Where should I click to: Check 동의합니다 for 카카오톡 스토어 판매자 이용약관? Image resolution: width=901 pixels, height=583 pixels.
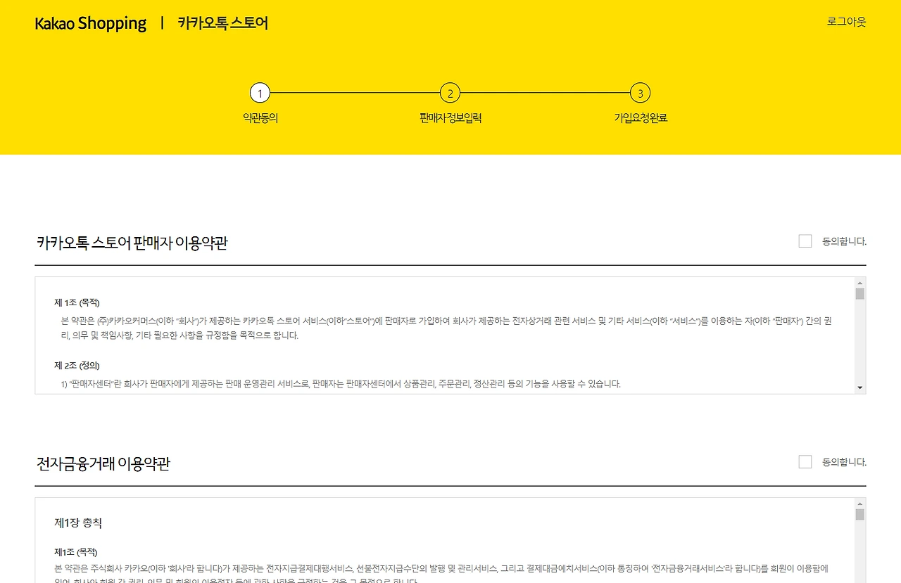805,241
